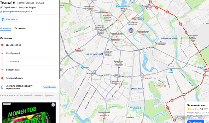Select the Берестянская stop
Image resolution: width=209 pixels, height=123 pixels.
(x=13, y=70)
